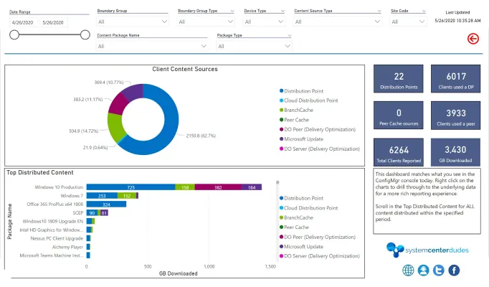Open the Twitter icon
This screenshot has height=287, width=489.
(x=439, y=270)
